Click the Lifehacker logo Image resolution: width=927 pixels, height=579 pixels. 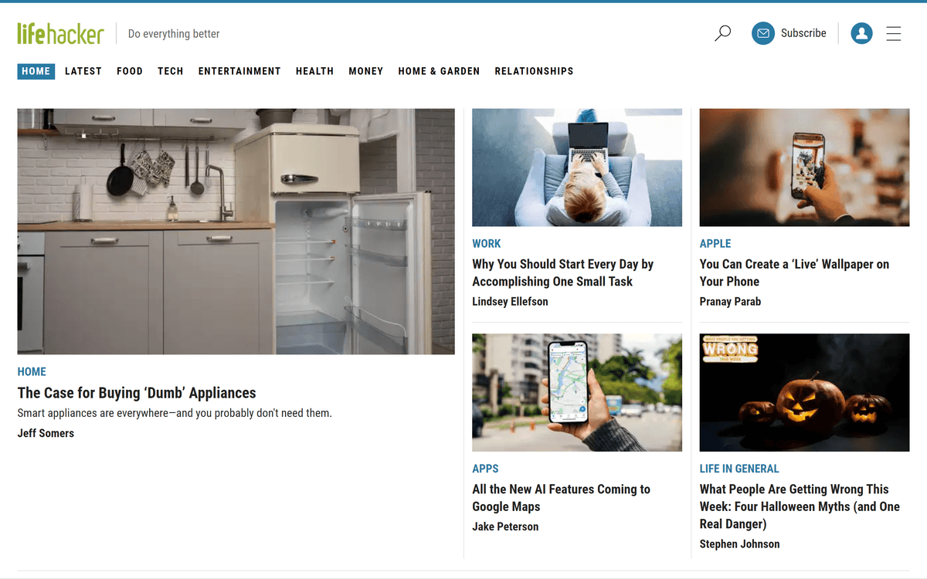(x=61, y=33)
